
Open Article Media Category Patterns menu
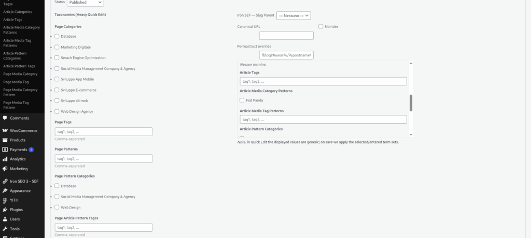21,30
